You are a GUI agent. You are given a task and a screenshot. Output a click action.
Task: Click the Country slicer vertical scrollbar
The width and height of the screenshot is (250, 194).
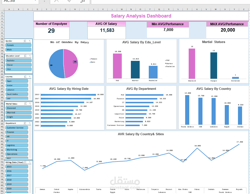(x=30, y=89)
